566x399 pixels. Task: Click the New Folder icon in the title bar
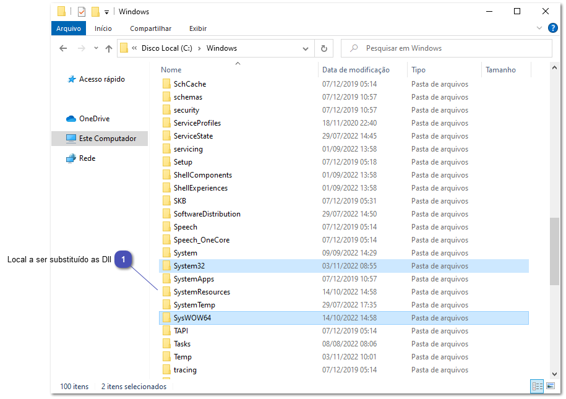coord(95,11)
